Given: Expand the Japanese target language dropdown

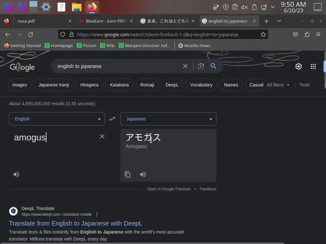Looking at the screenshot, I should 168,119.
